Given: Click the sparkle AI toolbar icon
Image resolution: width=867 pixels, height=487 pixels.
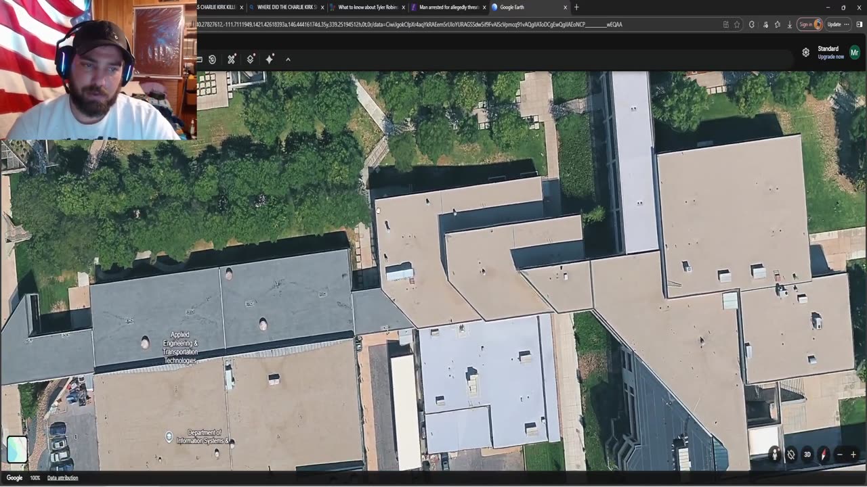Looking at the screenshot, I should [270, 60].
